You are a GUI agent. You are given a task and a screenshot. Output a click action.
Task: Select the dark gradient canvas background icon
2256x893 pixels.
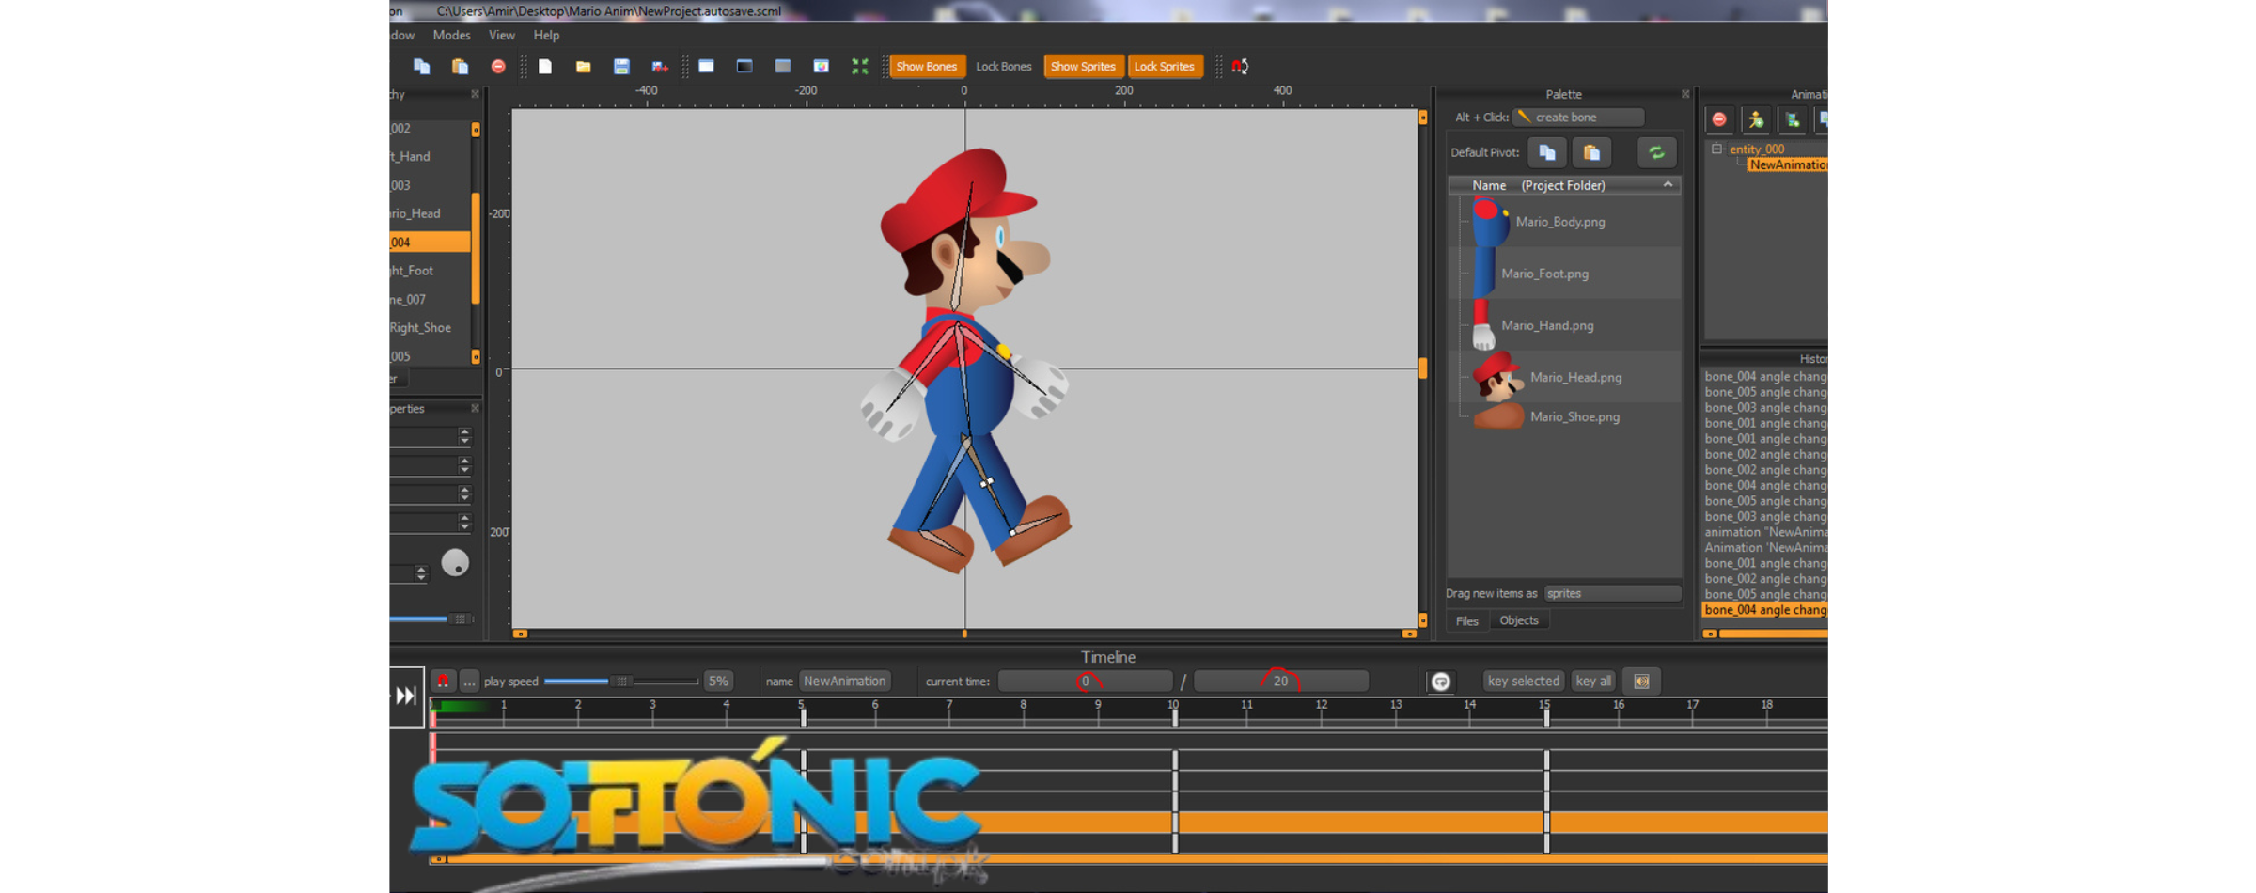coord(744,66)
